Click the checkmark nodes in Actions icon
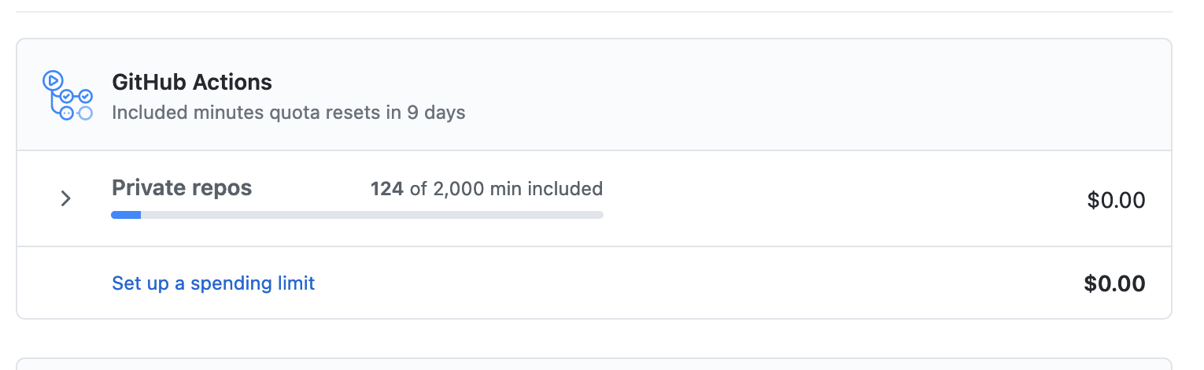The image size is (1204, 370). point(76,96)
